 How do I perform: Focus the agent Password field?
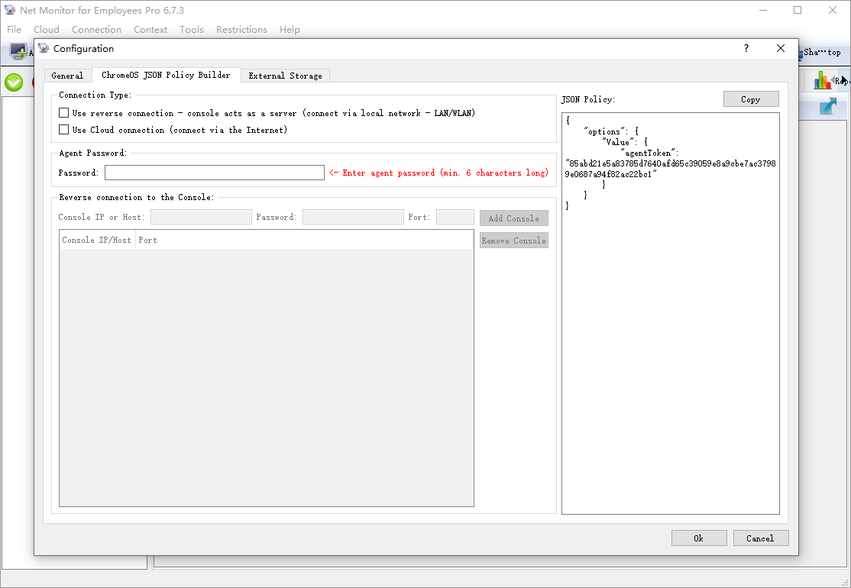pos(215,173)
